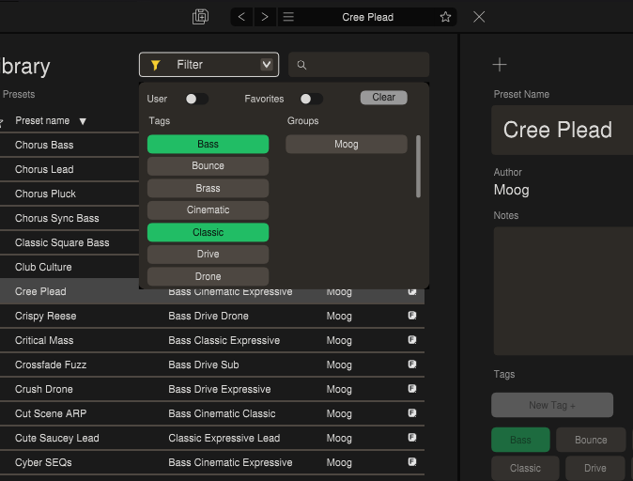Enable the Bounce filter tag

click(x=208, y=166)
